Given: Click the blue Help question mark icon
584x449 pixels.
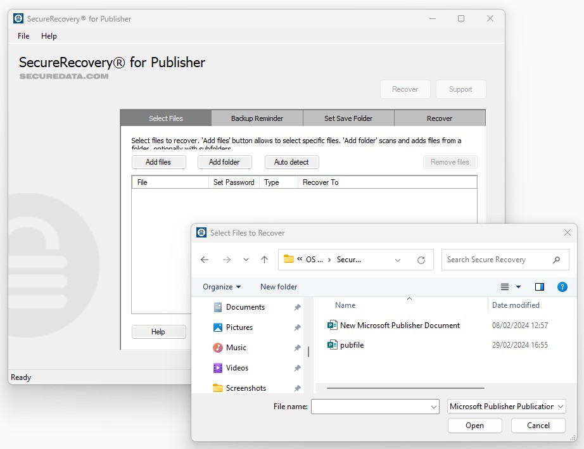Looking at the screenshot, I should (x=562, y=286).
